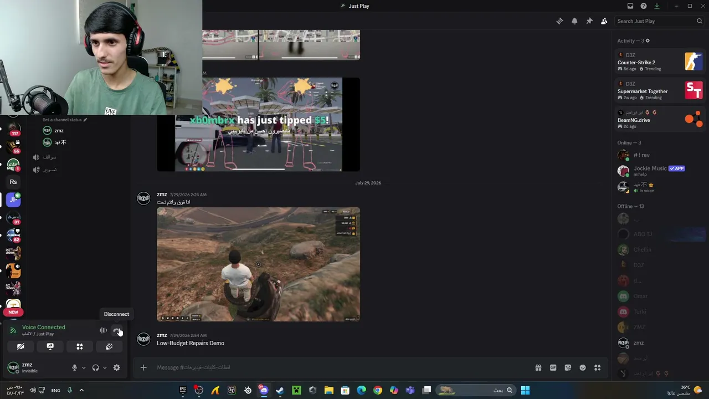Mute the microphone in user panel
The image size is (709, 399).
click(74, 367)
